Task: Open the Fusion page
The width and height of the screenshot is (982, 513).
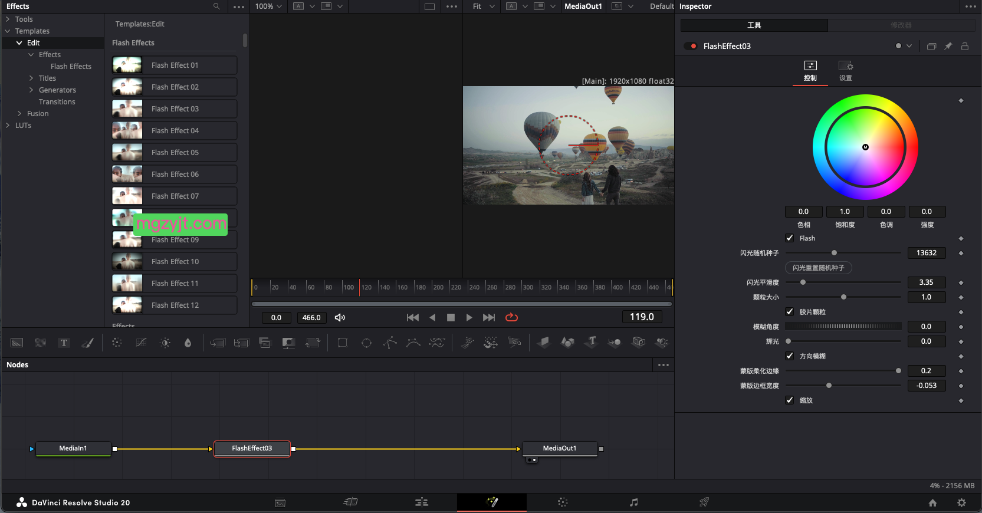Action: tap(492, 502)
